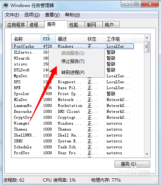Click 物理内存: 77% in status bar
Image resolution: width=161 pixels, height=185 pixels.
pos(106,180)
